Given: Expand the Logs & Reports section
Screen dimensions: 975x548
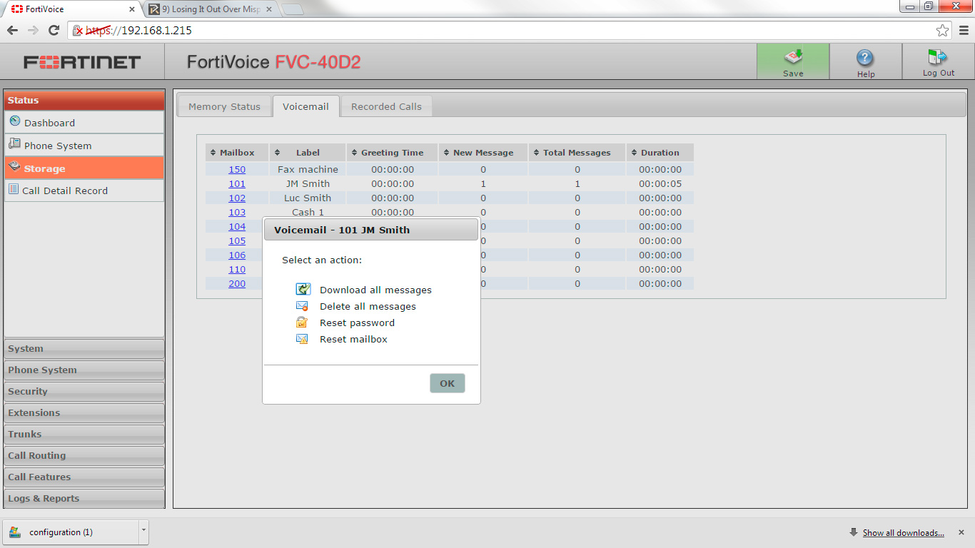Looking at the screenshot, I should pos(84,498).
